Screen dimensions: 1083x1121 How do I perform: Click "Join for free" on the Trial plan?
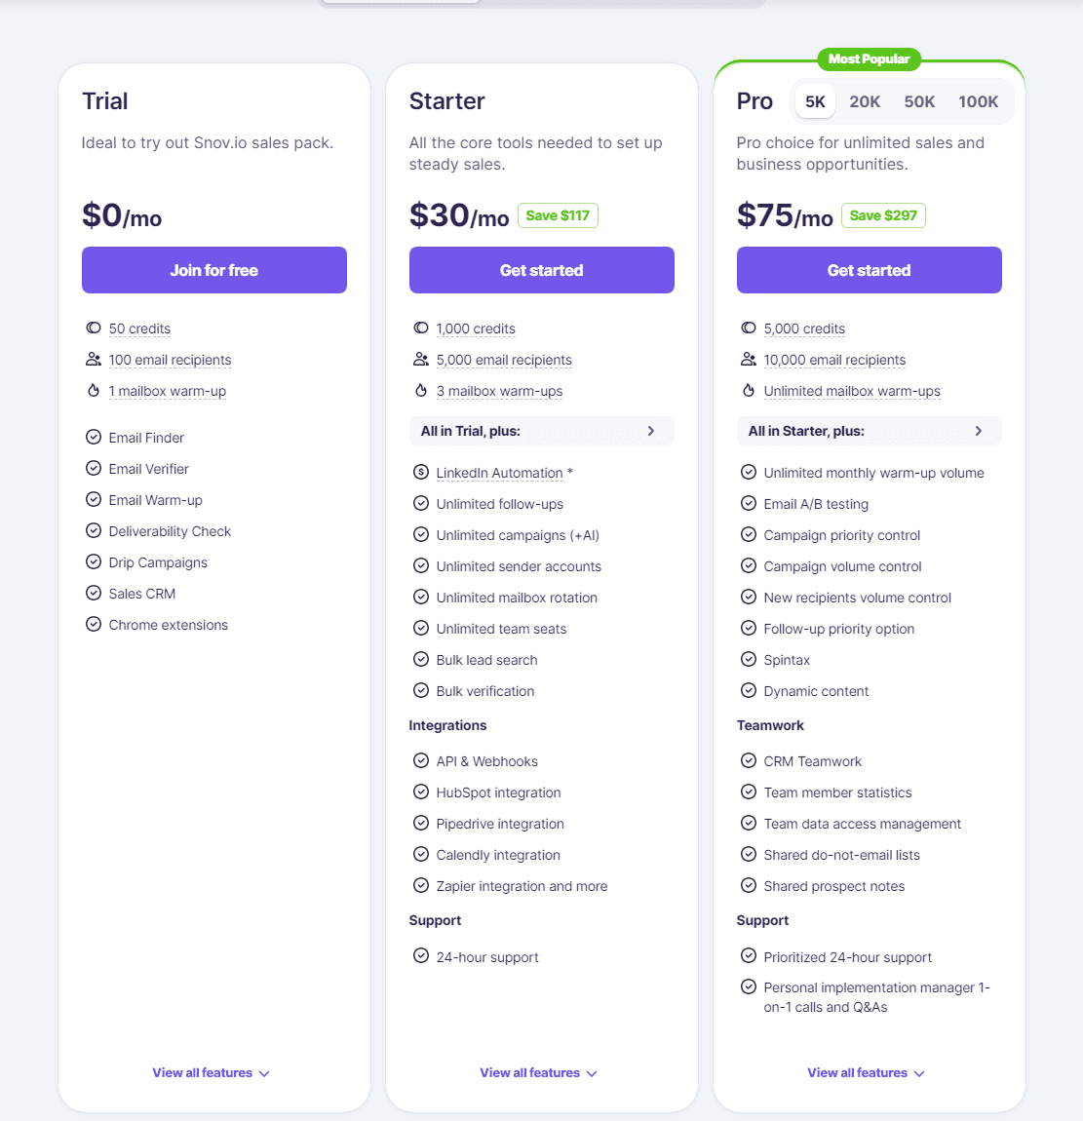213,270
